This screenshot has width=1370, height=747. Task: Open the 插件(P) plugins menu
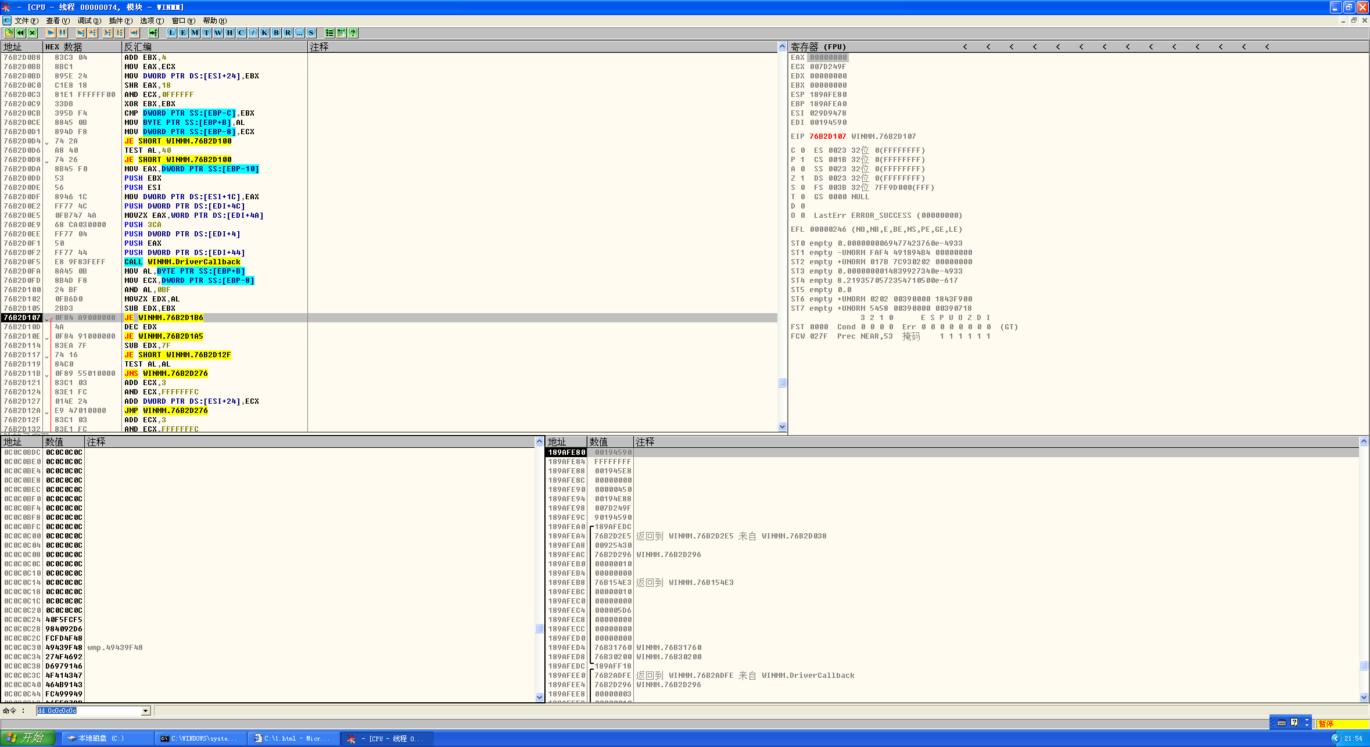tap(120, 21)
